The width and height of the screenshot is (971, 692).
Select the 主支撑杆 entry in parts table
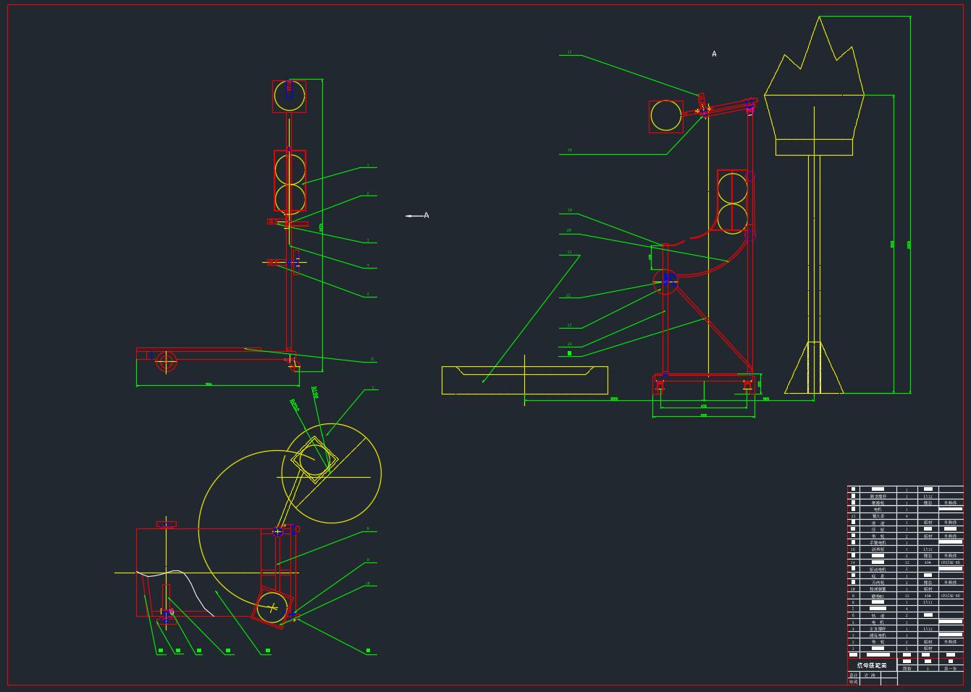[878, 629]
